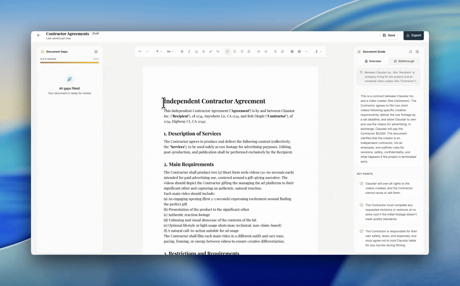The height and width of the screenshot is (286, 460).
Task: Click the Draft status badge
Action: point(96,34)
